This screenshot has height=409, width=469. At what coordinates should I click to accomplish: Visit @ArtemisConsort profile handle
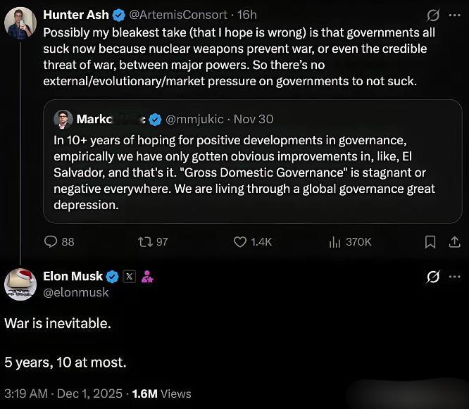coord(179,15)
